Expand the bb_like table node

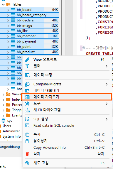coord(8,31)
